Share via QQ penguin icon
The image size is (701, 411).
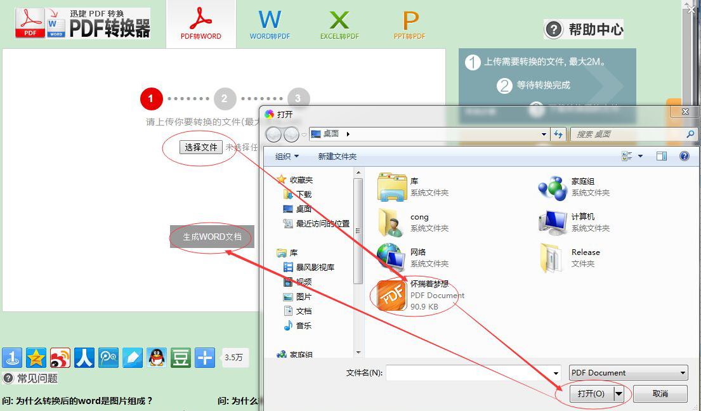(157, 358)
